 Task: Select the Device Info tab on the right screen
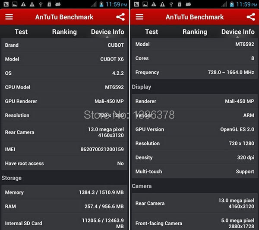pyautogui.click(x=238, y=32)
